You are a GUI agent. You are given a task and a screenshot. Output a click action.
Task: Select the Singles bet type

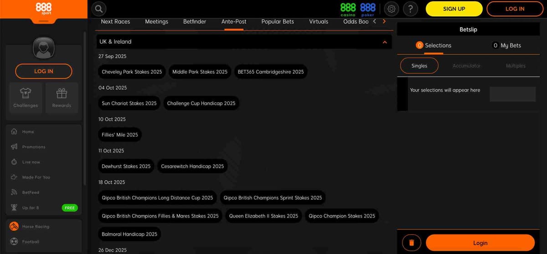419,66
